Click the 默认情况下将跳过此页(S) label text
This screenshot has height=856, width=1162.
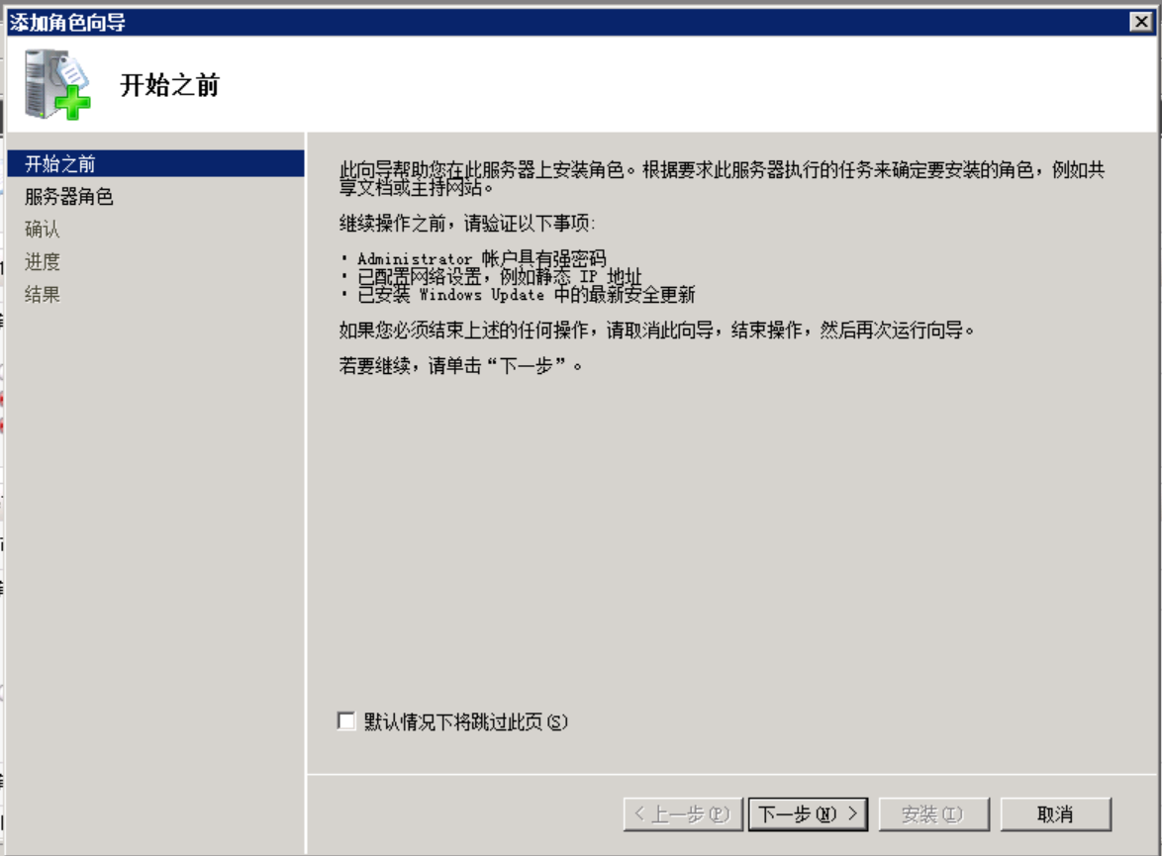465,721
